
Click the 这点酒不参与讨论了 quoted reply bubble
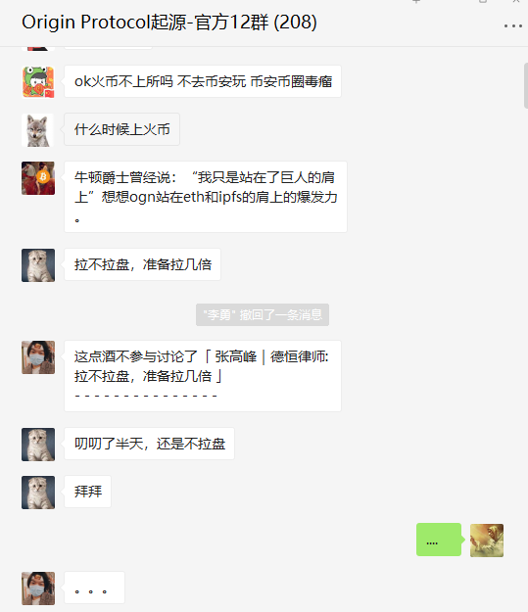(203, 376)
